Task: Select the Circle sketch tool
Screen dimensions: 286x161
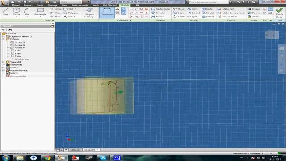Action: pyautogui.click(x=17, y=12)
